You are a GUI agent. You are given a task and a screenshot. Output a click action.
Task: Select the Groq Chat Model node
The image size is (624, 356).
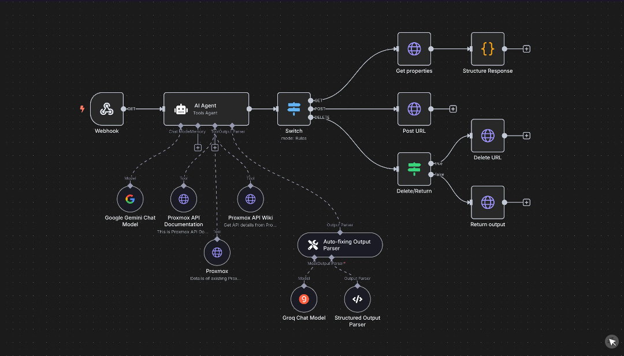(x=304, y=299)
